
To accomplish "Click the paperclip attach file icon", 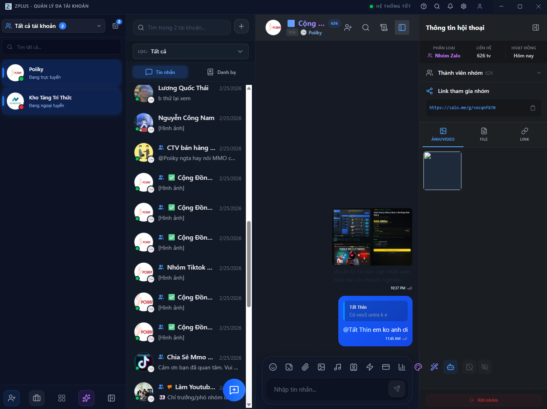I will point(305,367).
